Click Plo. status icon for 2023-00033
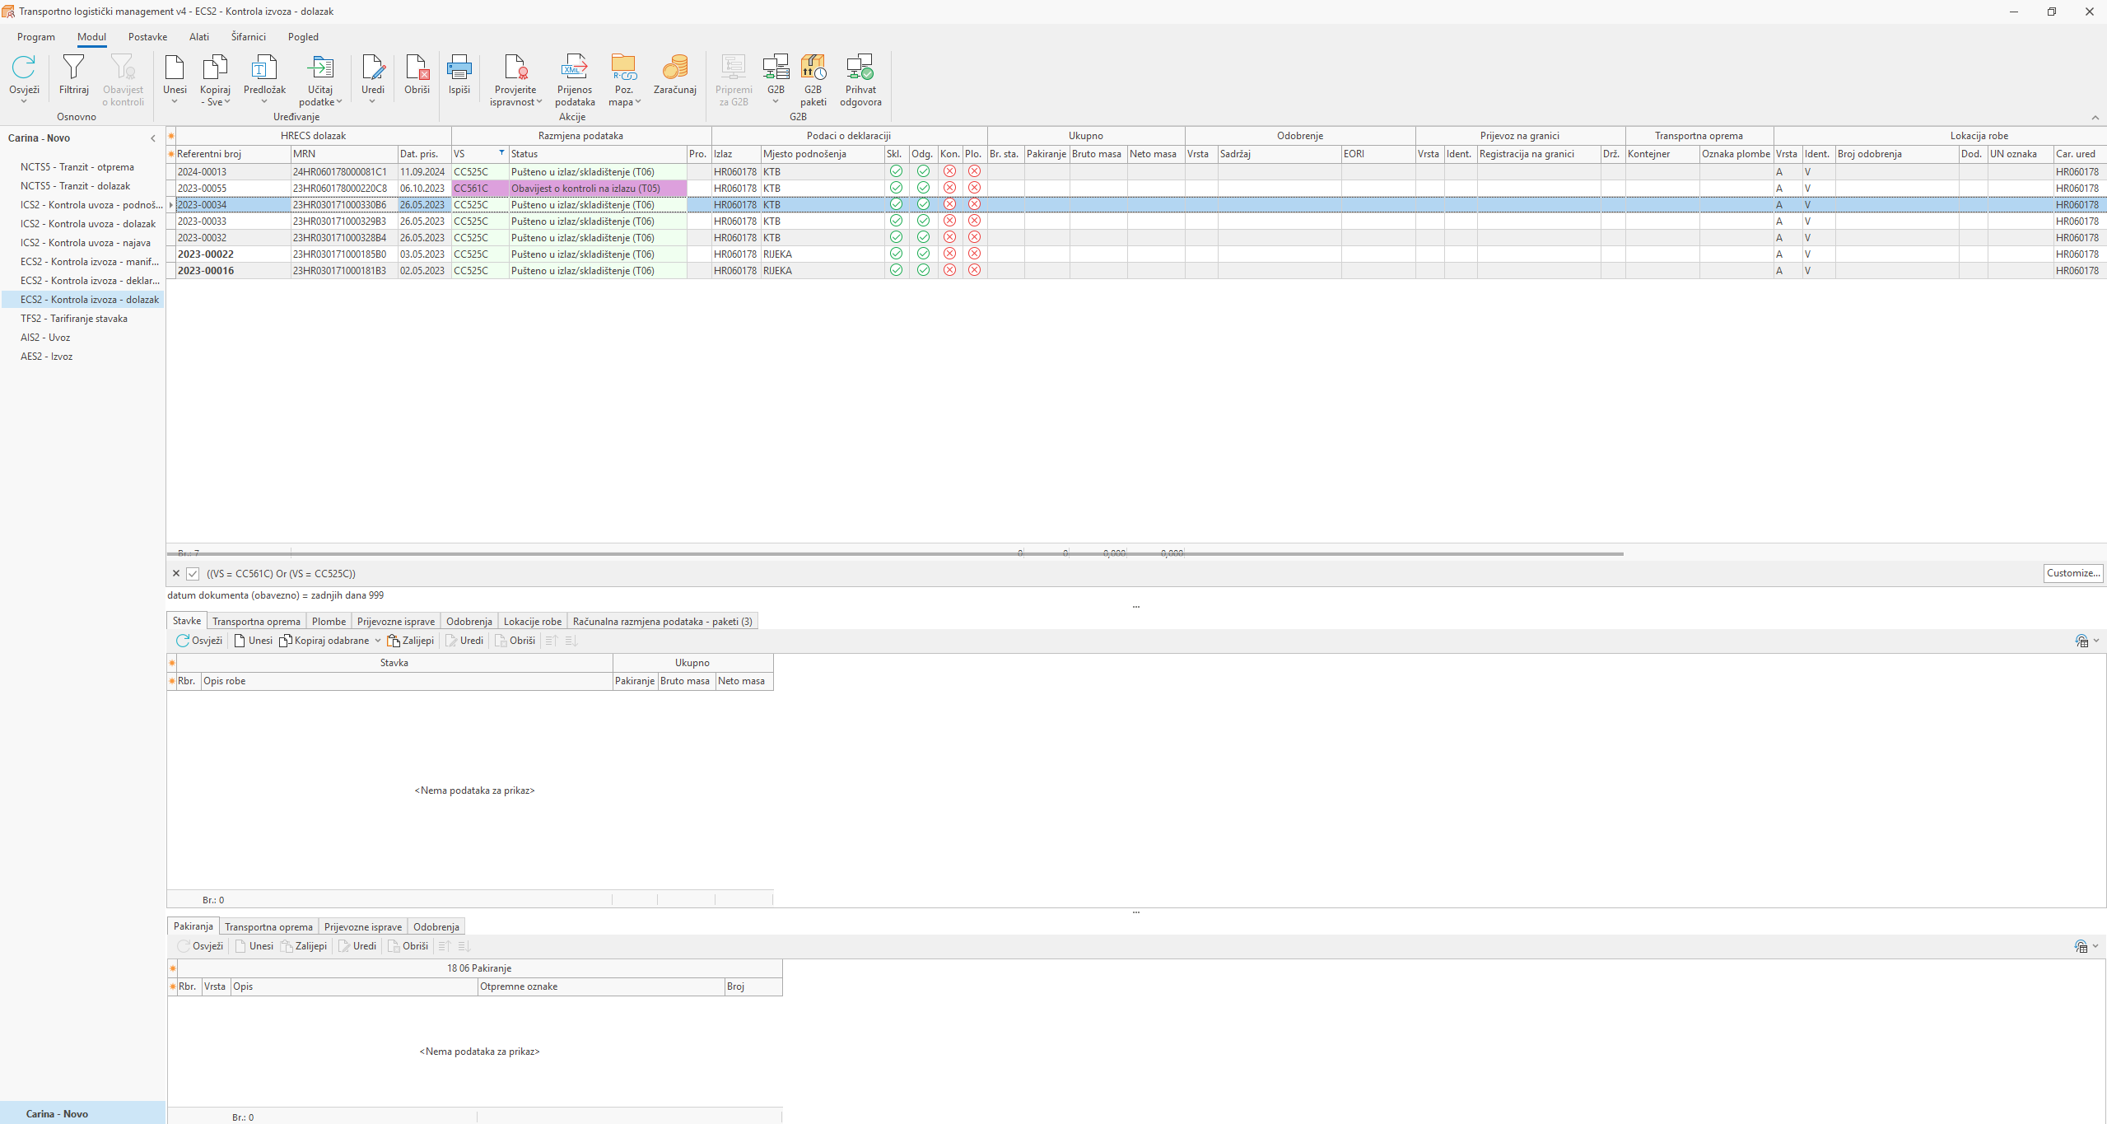 [x=974, y=221]
